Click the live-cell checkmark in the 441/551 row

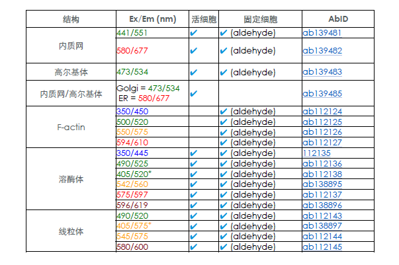194,32
